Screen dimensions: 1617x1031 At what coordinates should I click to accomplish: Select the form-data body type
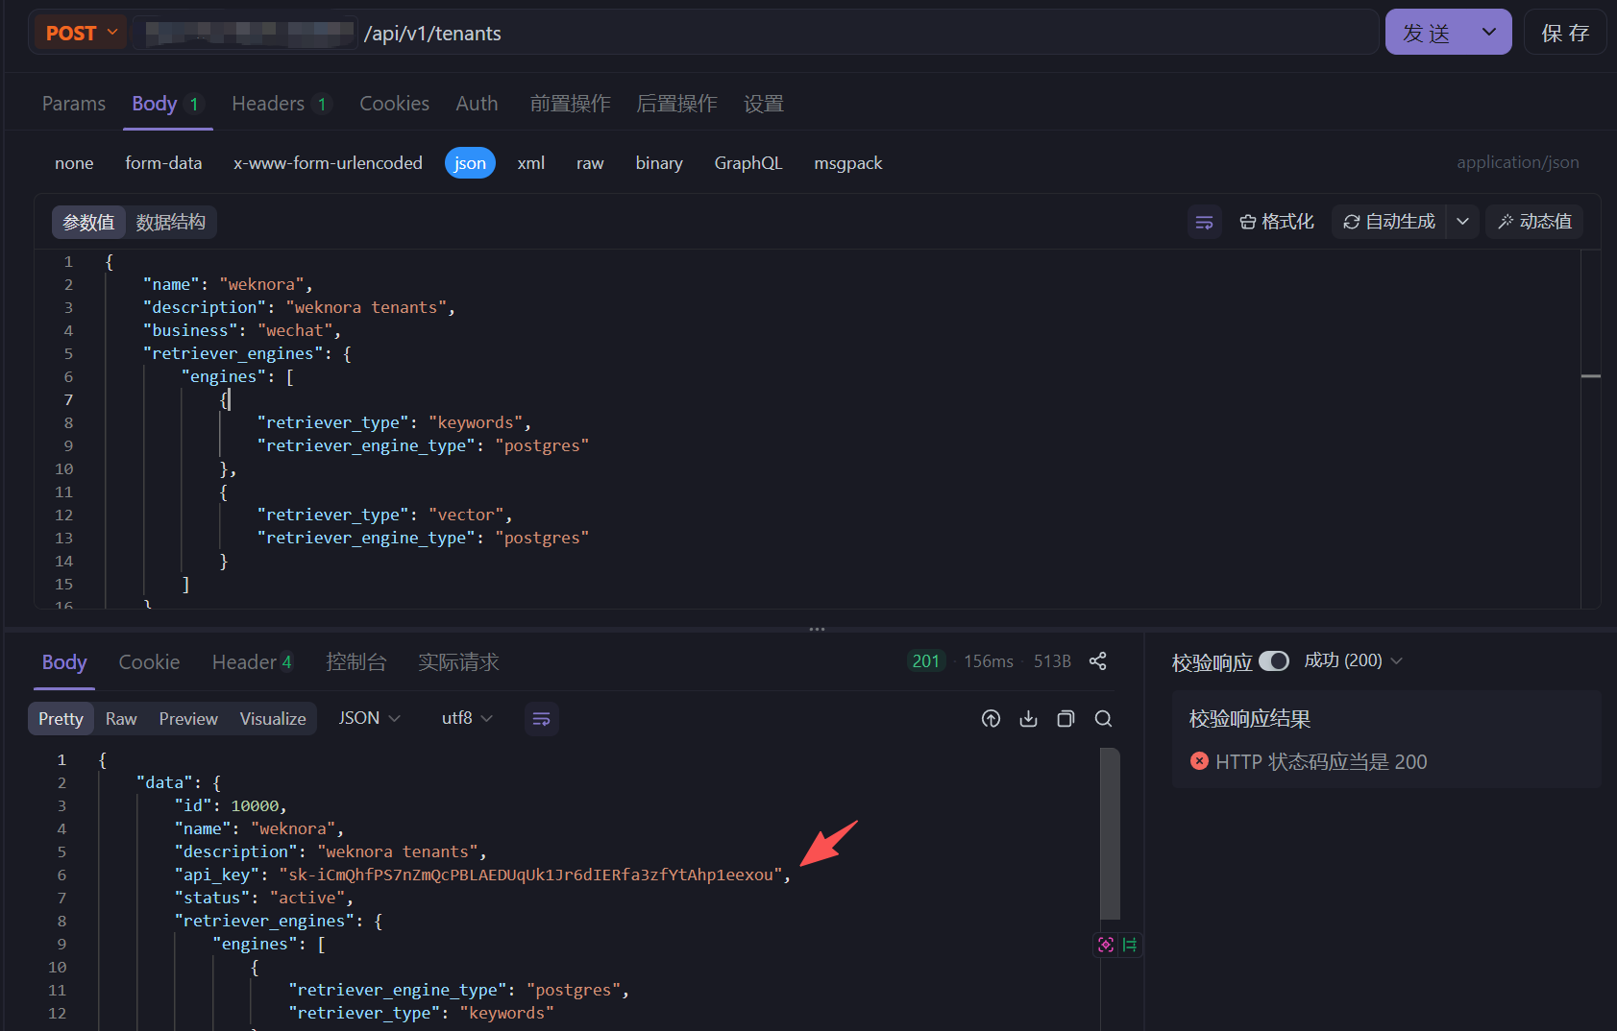coord(163,163)
